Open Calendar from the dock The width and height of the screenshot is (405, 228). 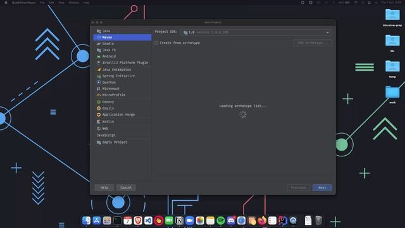128,220
